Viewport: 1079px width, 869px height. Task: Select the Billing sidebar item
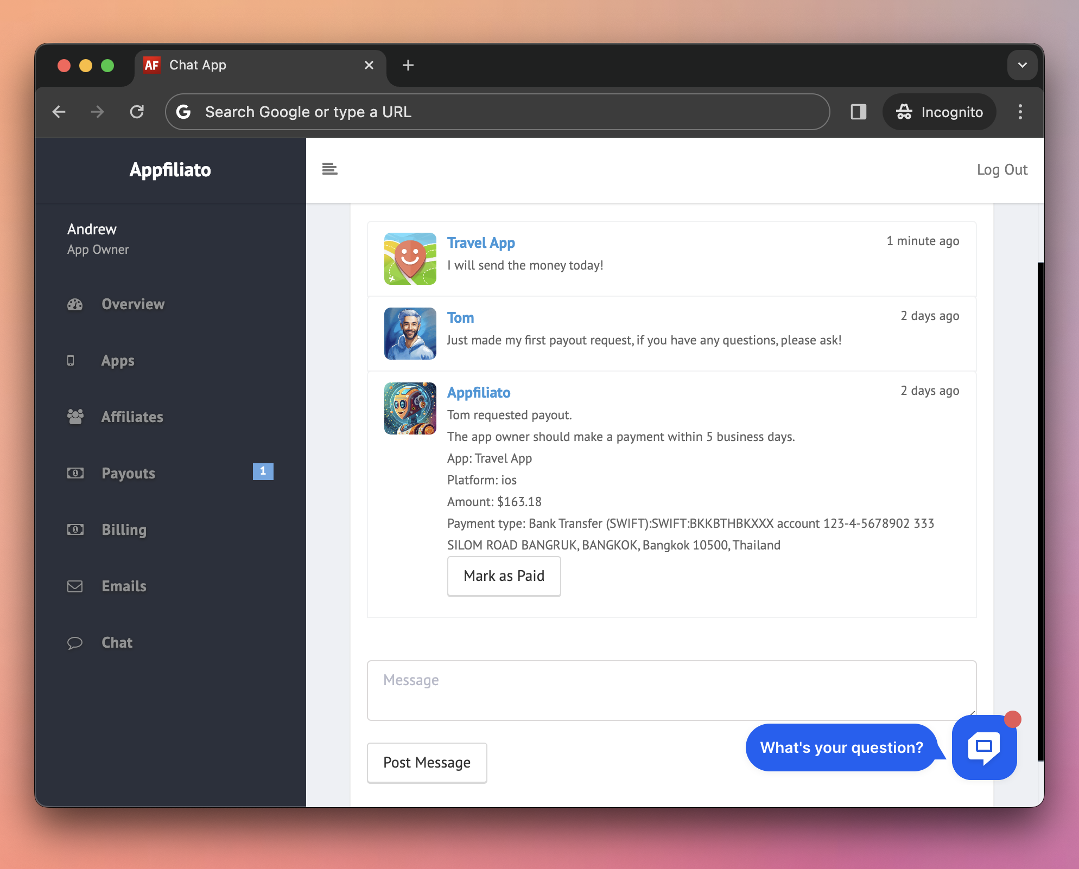tap(124, 529)
